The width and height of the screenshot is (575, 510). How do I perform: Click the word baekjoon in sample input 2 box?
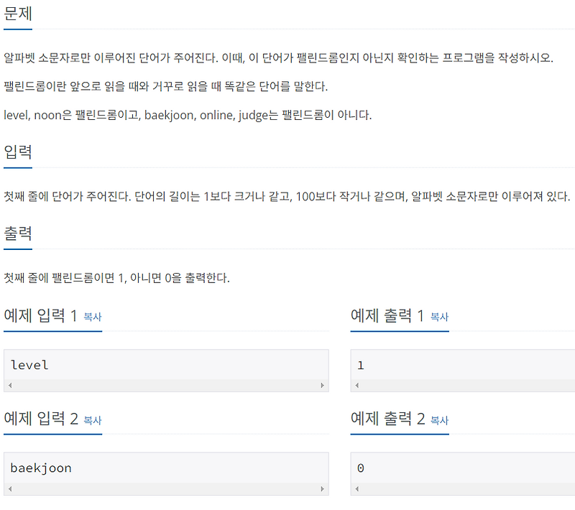[x=42, y=468]
